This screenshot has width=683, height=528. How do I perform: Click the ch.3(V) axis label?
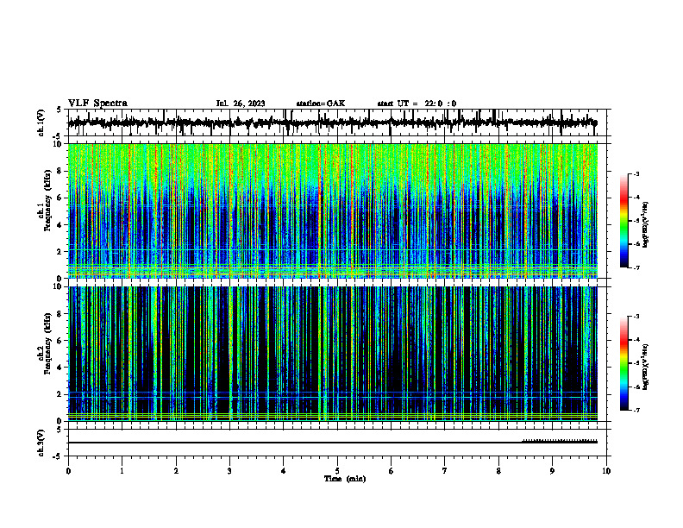41,443
